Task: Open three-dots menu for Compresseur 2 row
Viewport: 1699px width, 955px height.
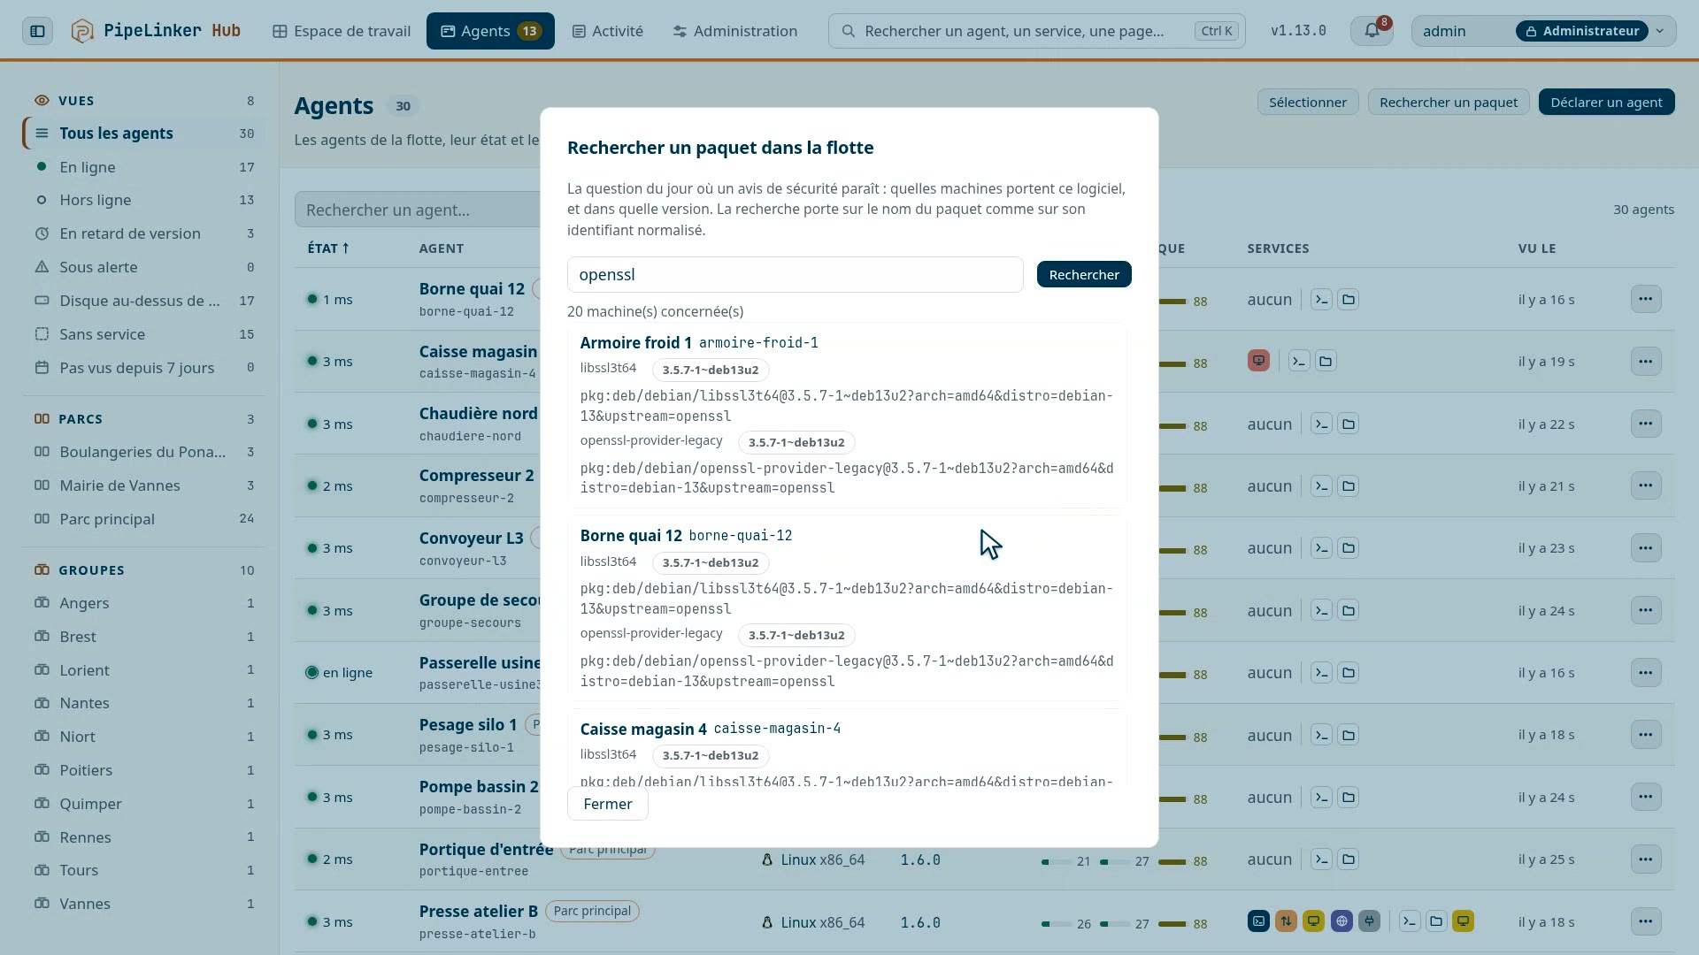Action: [1645, 485]
